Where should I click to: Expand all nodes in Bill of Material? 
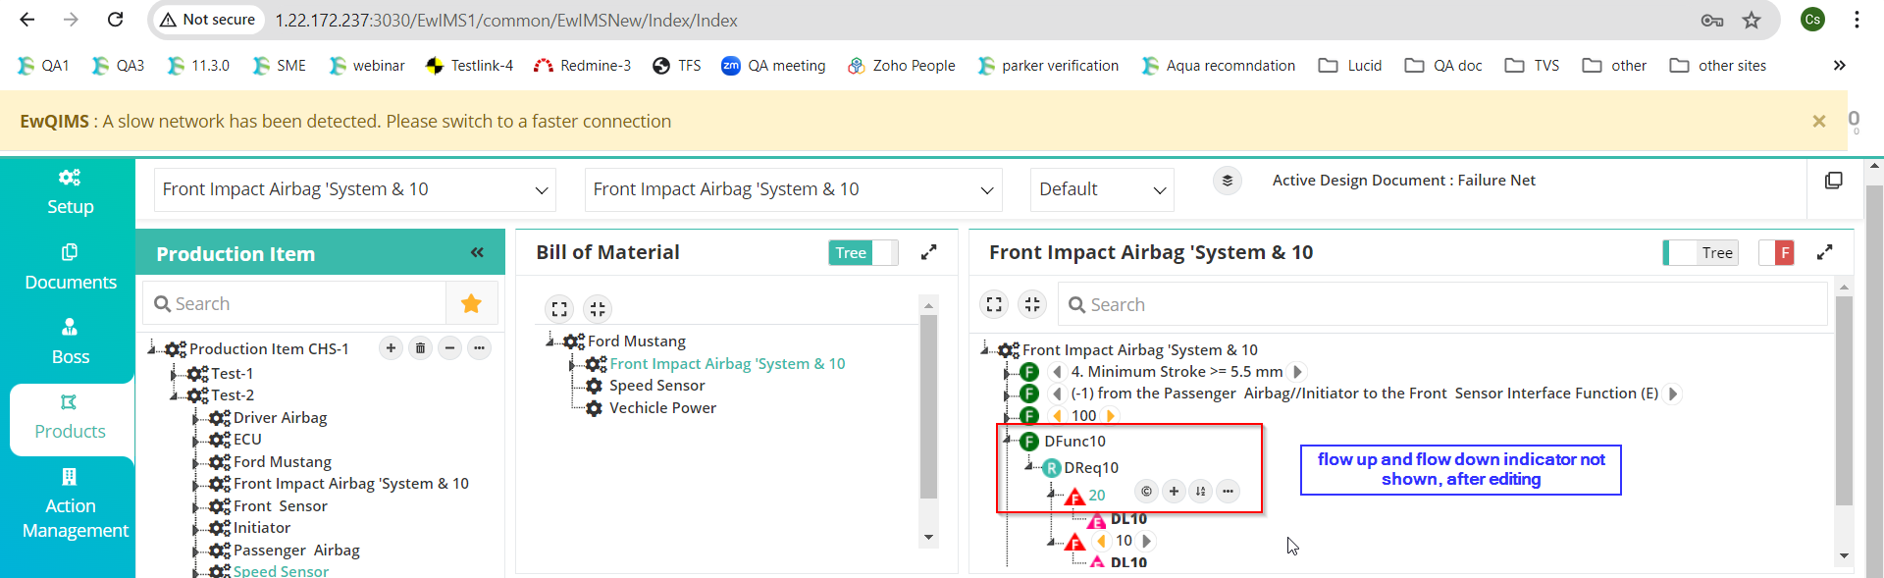coord(559,309)
